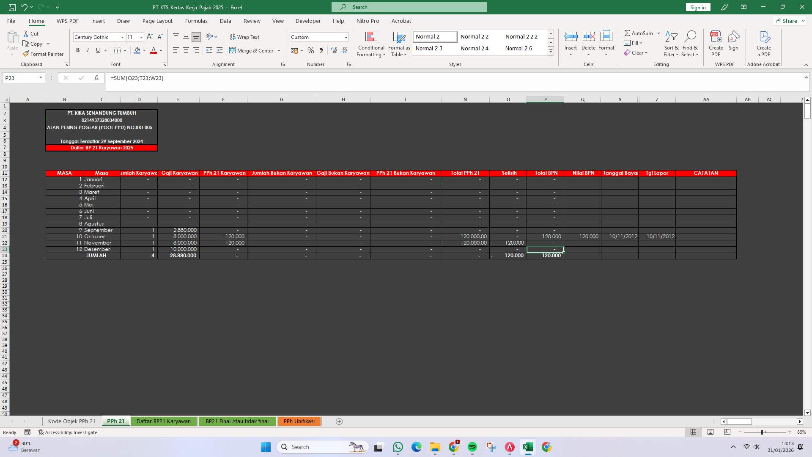Open Conditional Formatting options
The width and height of the screenshot is (812, 457).
[x=371, y=44]
